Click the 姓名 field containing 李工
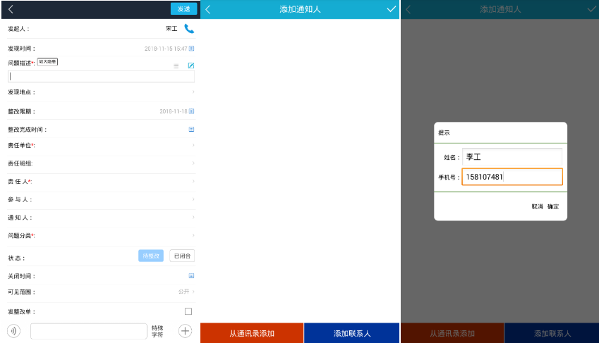Image resolution: width=599 pixels, height=343 pixels. tap(512, 157)
